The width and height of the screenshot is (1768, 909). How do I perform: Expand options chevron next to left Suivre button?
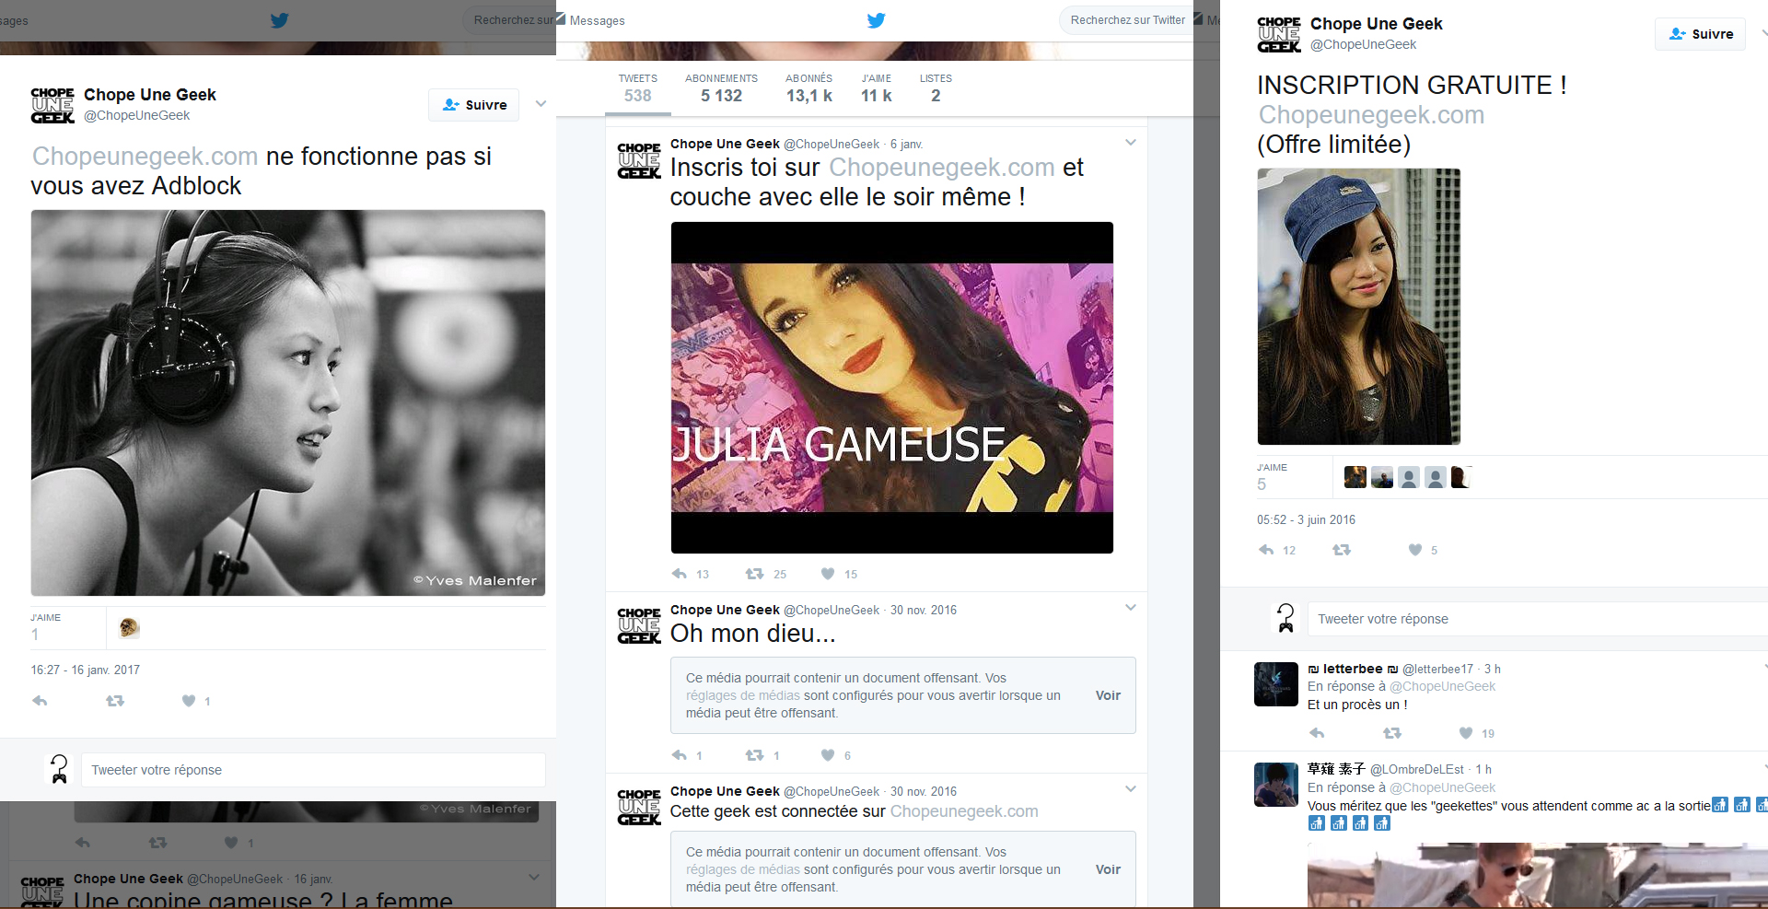[x=541, y=104]
